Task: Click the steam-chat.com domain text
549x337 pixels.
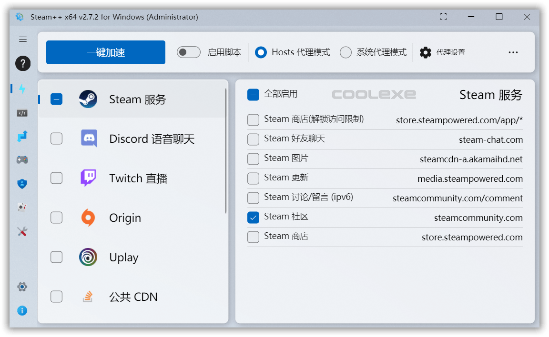Action: (491, 140)
